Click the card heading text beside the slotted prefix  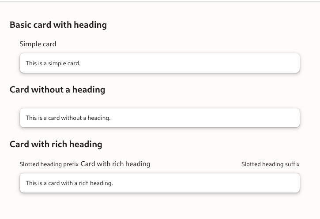(116, 164)
